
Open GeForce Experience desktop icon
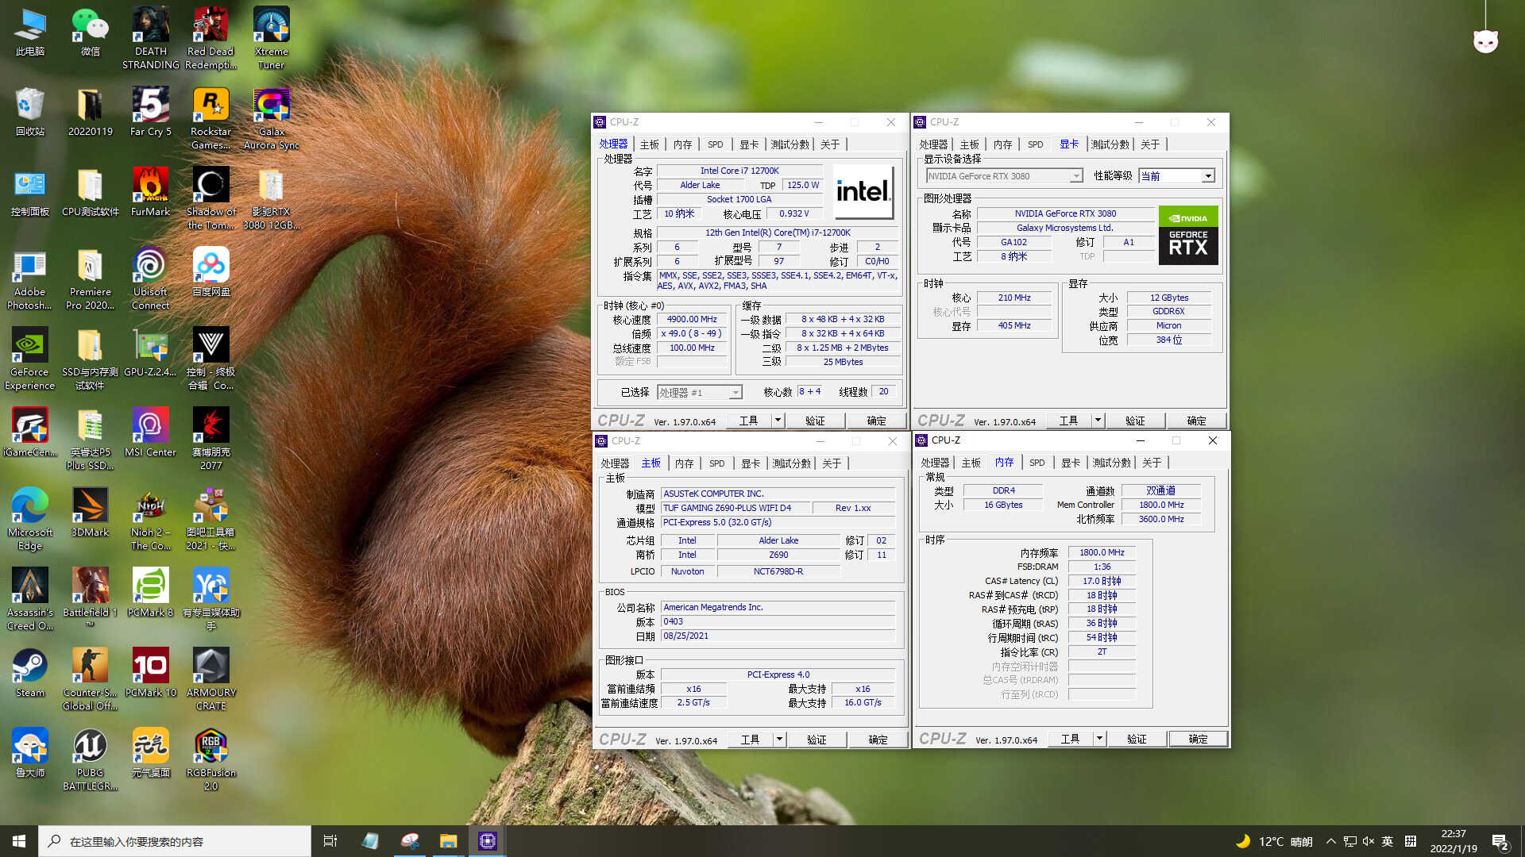tap(29, 359)
